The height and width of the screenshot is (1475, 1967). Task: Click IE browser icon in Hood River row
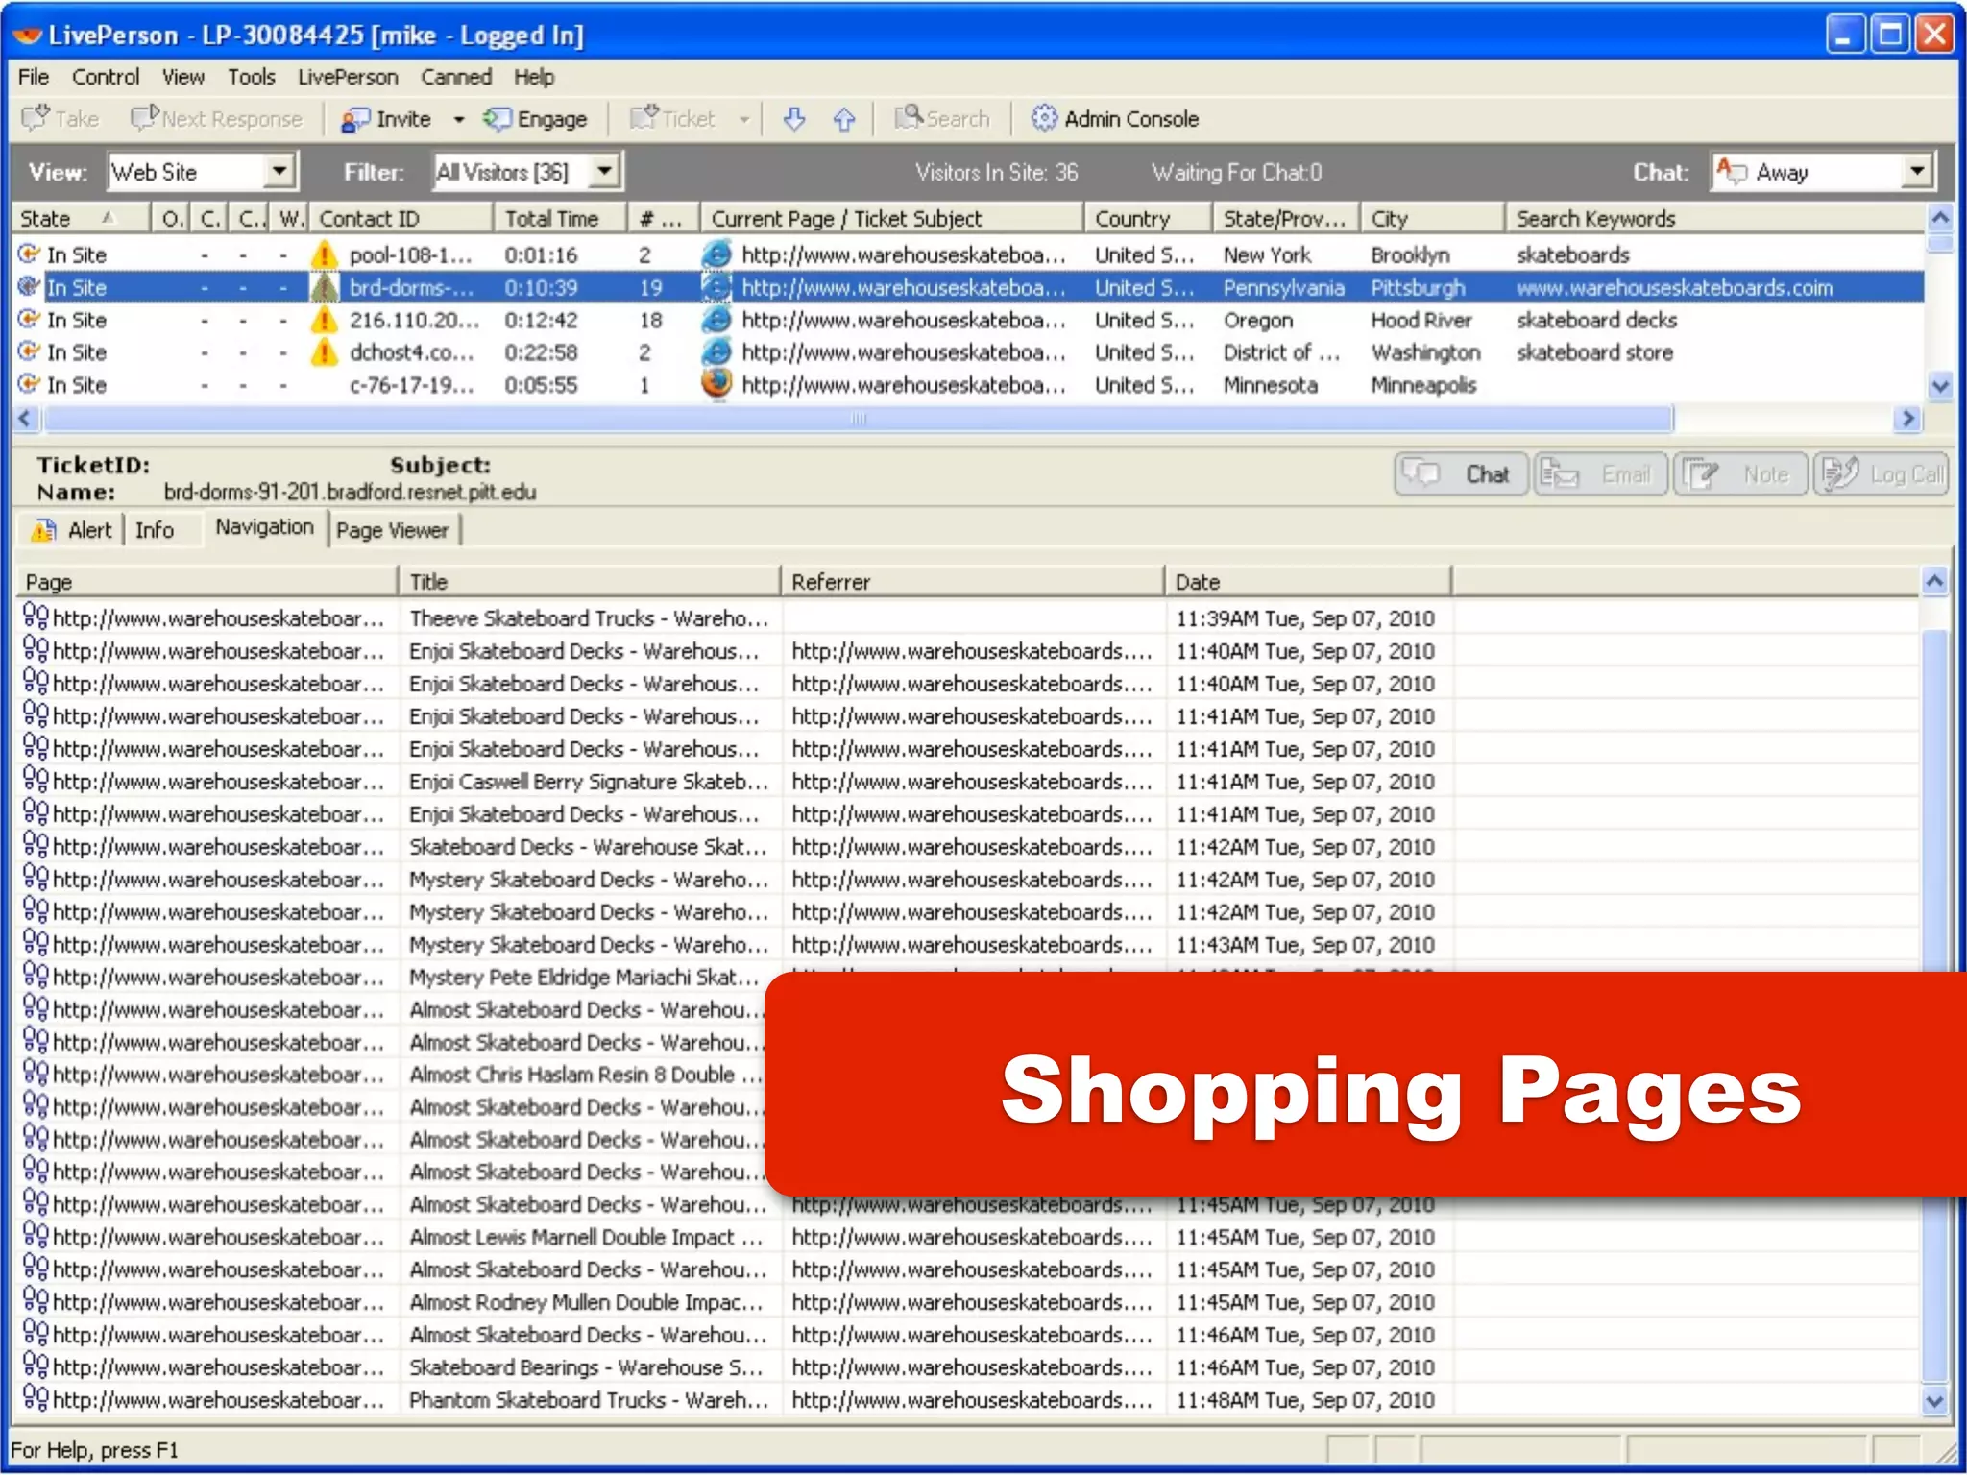coord(716,320)
